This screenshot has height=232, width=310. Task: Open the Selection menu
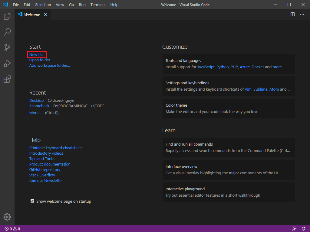(x=43, y=5)
